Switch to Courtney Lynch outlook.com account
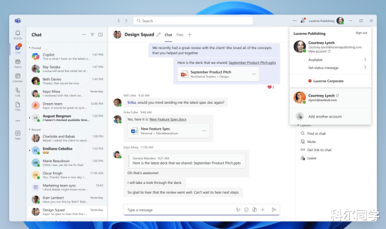Image resolution: width=386 pixels, height=229 pixels. [331, 97]
